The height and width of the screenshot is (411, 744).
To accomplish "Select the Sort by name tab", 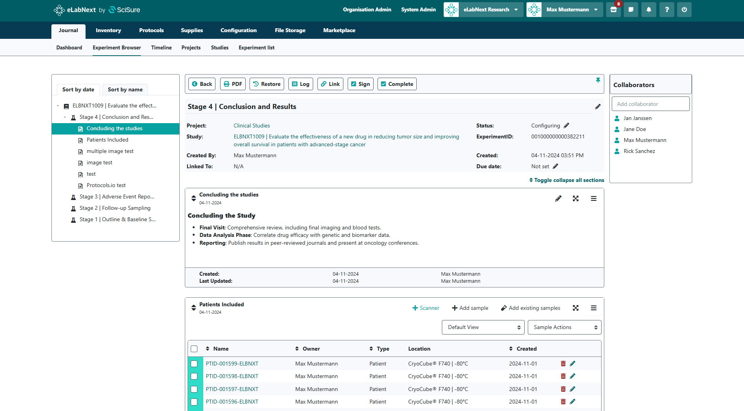I will (125, 89).
